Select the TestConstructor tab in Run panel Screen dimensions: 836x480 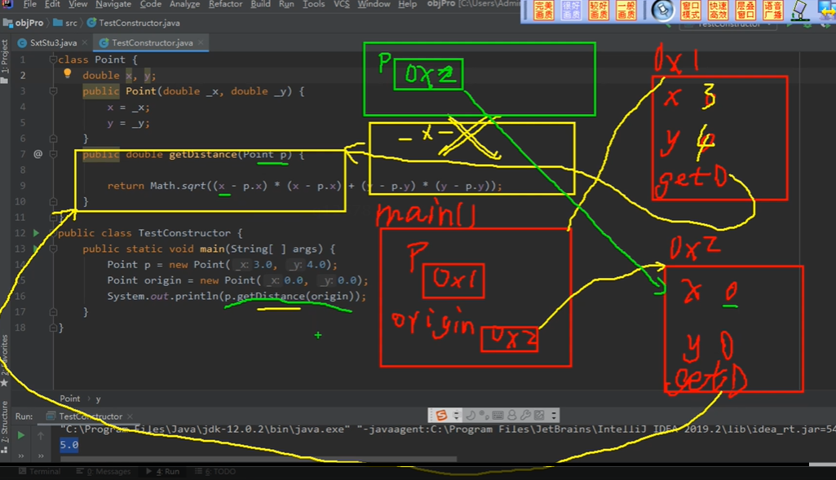point(90,416)
